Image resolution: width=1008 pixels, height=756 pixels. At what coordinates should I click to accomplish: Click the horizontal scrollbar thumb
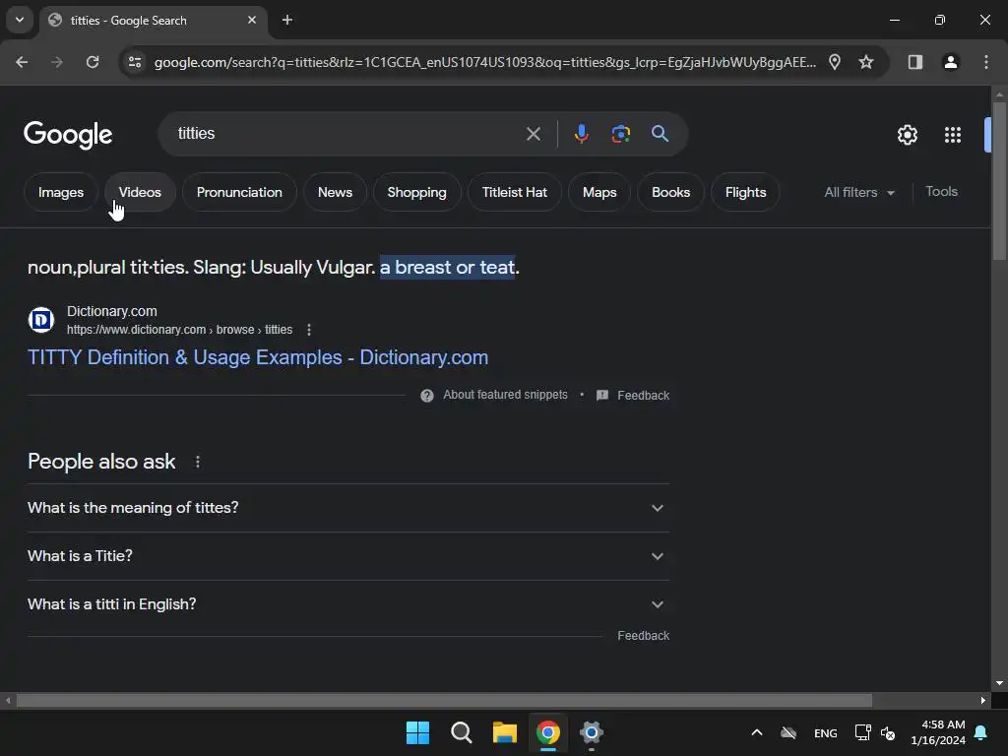pos(444,700)
